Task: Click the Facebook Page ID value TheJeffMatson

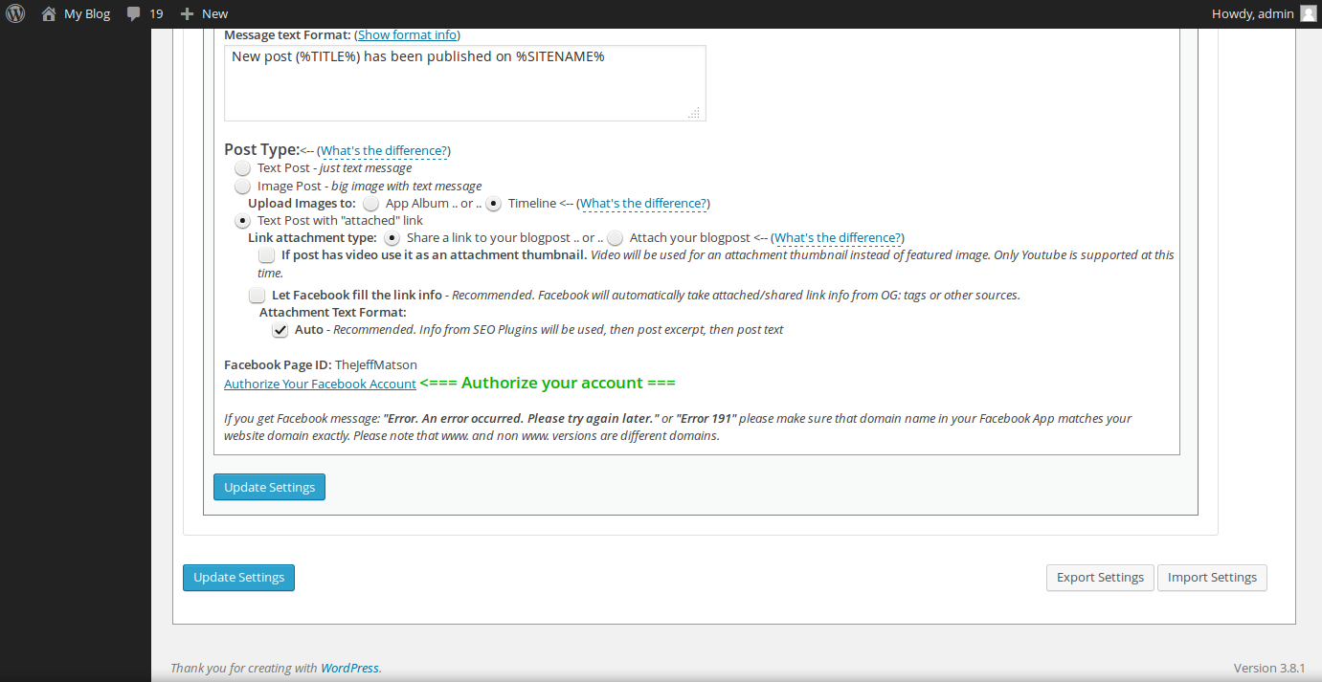Action: 375,364
